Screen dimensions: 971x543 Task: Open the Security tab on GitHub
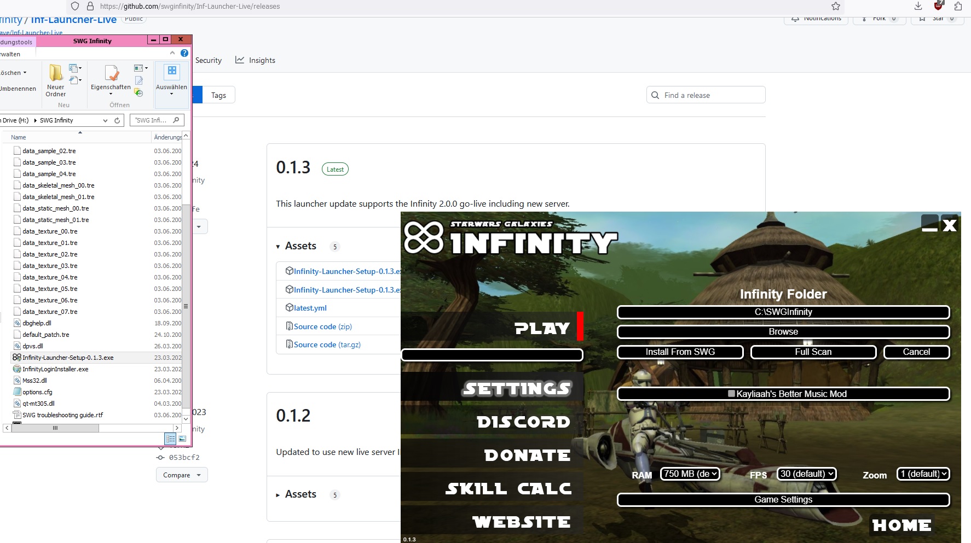coord(209,60)
